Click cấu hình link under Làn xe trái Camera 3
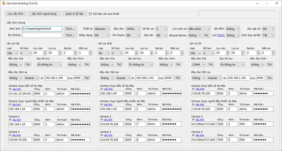The image size is (282, 151). [16, 119]
